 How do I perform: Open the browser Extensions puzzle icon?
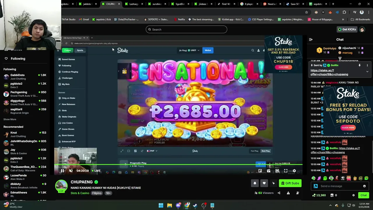point(344,12)
